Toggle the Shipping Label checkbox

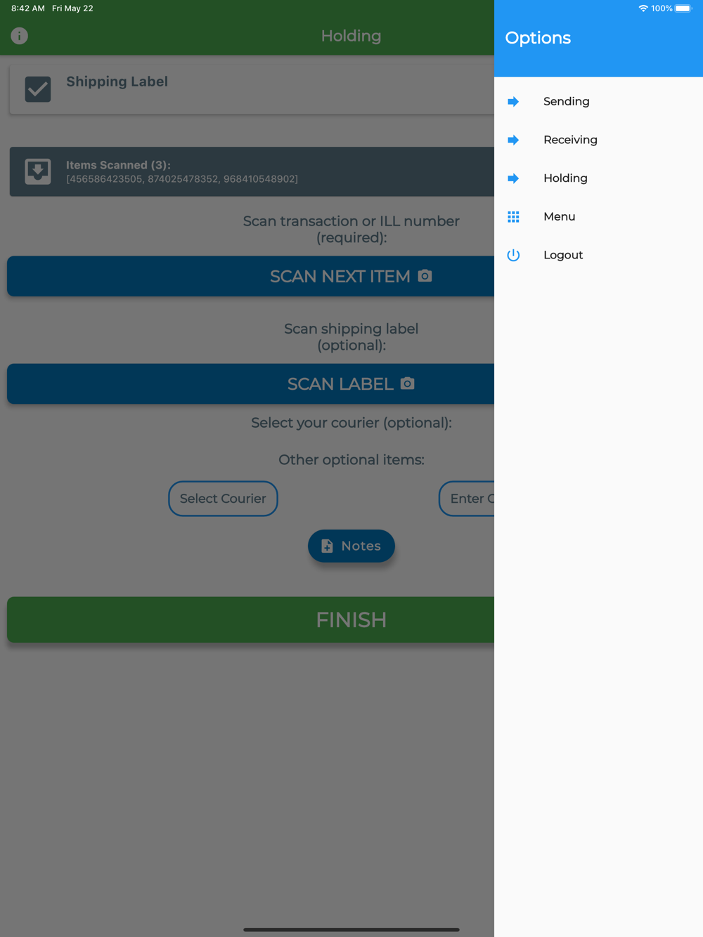pos(38,89)
